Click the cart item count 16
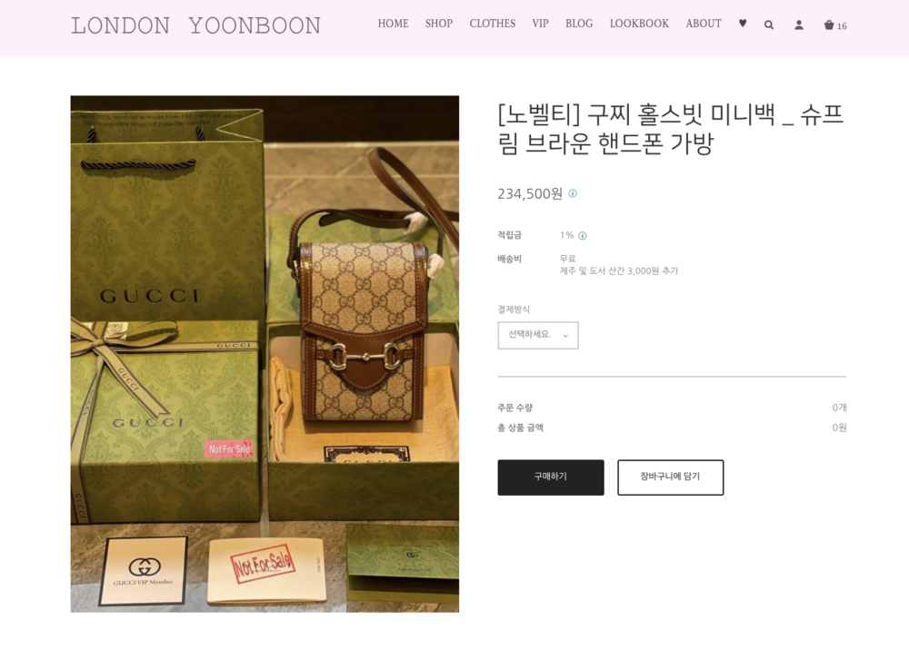 tap(842, 26)
